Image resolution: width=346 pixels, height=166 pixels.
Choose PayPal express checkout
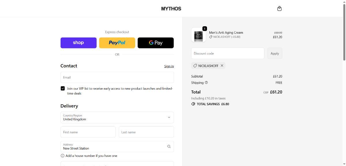click(117, 43)
